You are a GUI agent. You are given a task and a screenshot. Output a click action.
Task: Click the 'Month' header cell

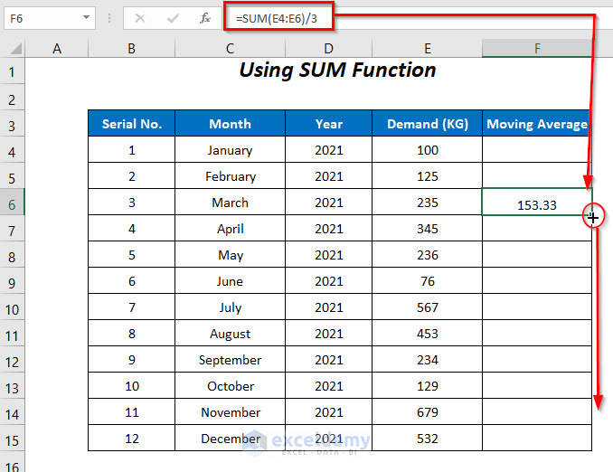point(230,124)
